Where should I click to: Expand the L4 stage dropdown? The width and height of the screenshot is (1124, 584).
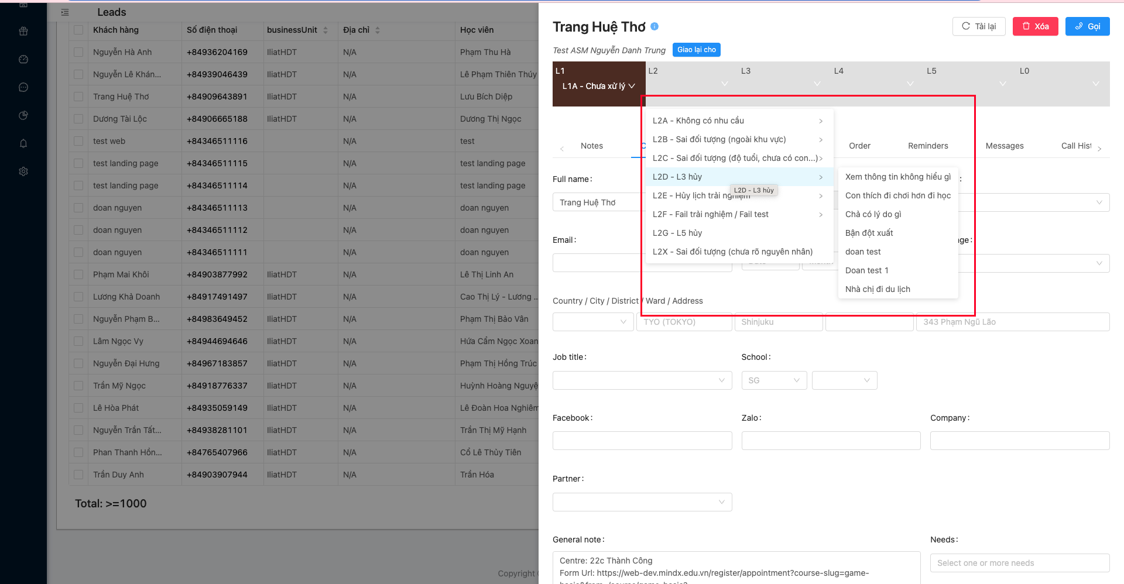pyautogui.click(x=910, y=84)
